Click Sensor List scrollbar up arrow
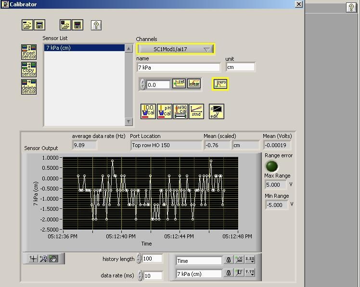This screenshot has height=287, width=360. pos(129,48)
